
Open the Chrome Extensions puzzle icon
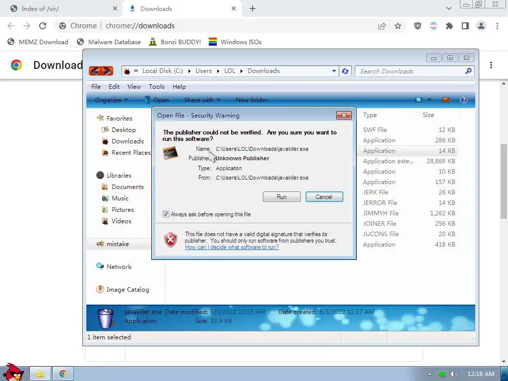coord(449,26)
